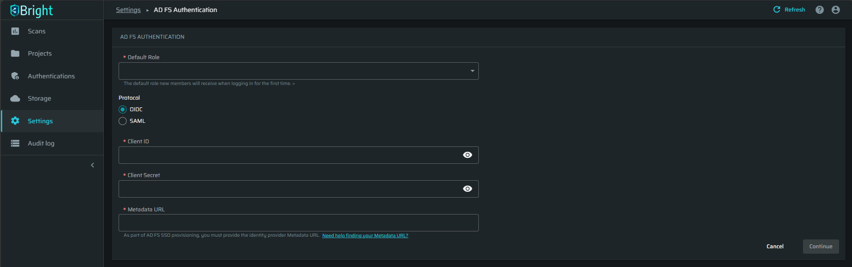Image resolution: width=852 pixels, height=267 pixels.
Task: Click the Protocol section label
Action: [x=129, y=98]
